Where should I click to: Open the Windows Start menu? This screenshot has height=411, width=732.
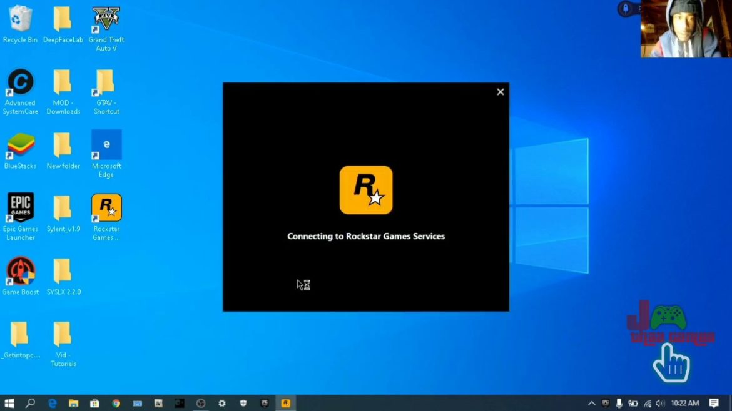point(9,404)
